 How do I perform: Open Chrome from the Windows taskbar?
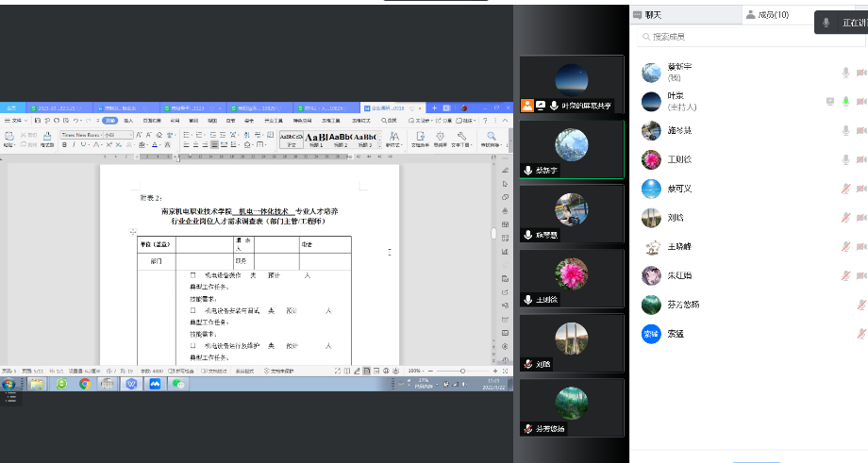coord(84,384)
